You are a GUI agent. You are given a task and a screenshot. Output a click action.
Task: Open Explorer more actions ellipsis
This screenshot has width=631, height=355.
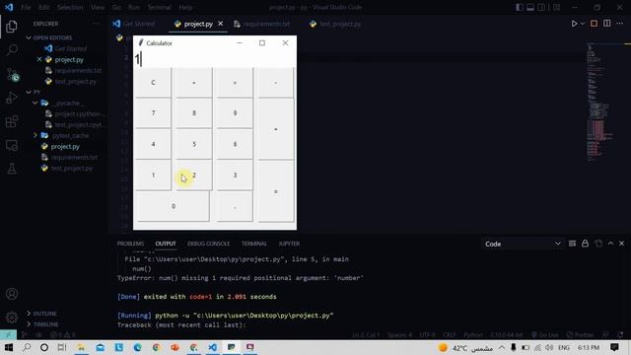[x=96, y=24]
